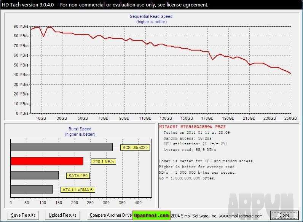
Task: Click the Done button
Action: coord(284,215)
